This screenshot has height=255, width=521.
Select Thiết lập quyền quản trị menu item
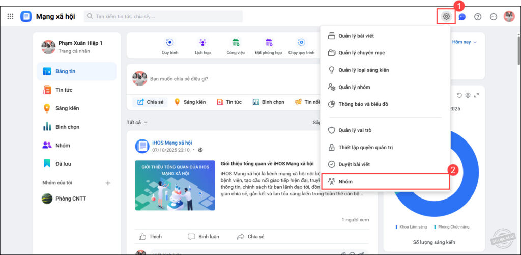tap(385, 147)
